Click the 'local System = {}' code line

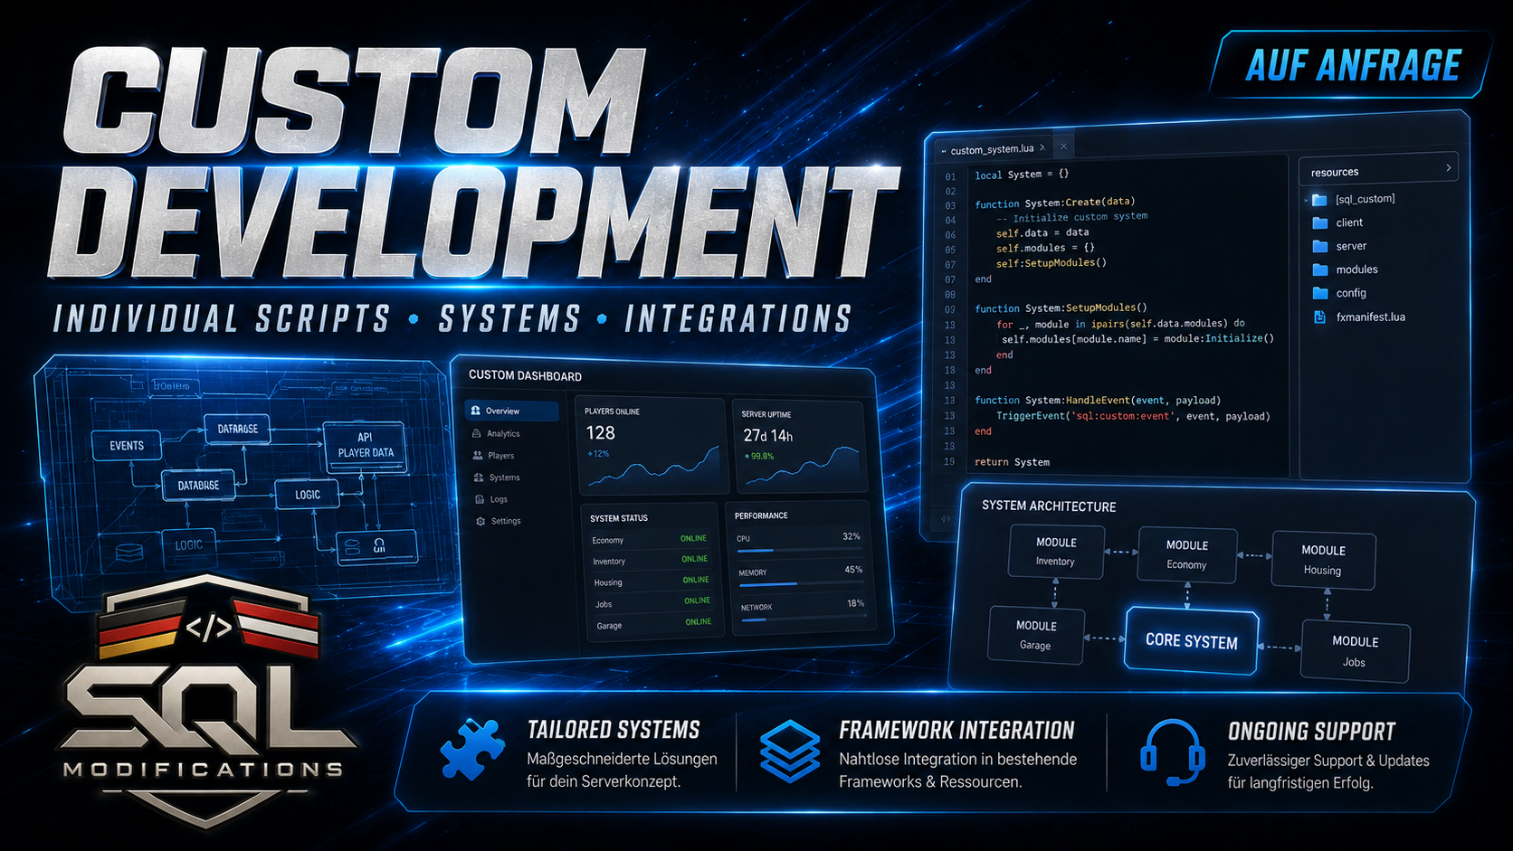pos(1022,175)
